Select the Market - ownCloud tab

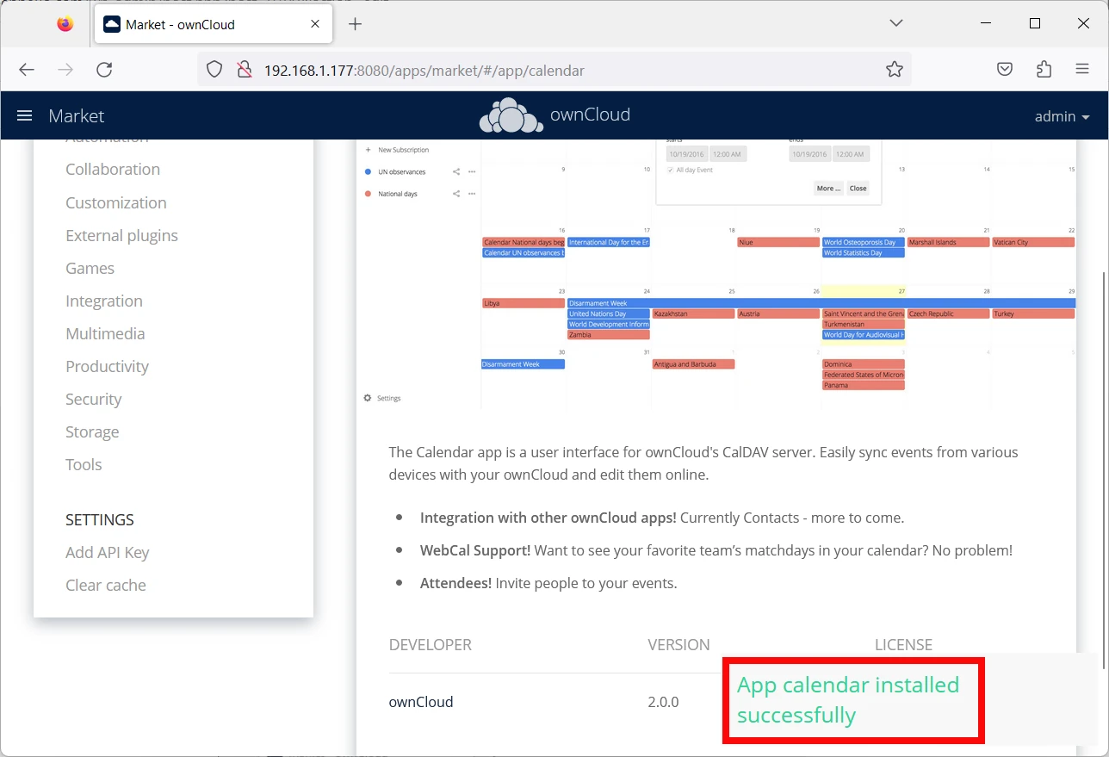tap(213, 24)
